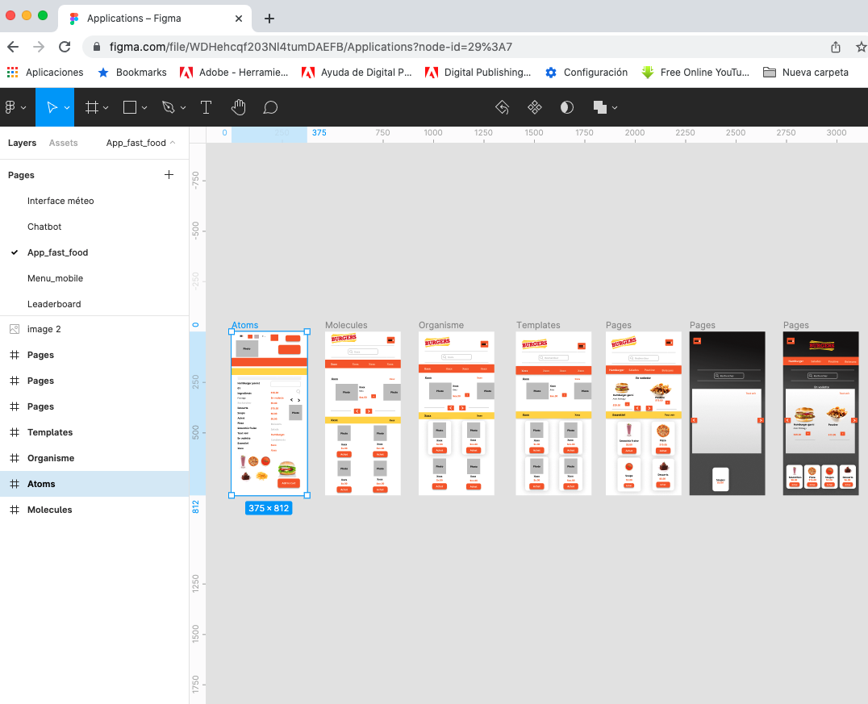This screenshot has height=704, width=868.
Task: Select the Frame tool
Action: click(92, 107)
